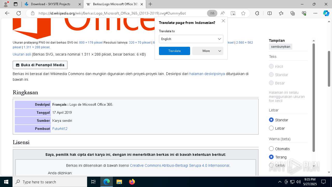Toggle Split screen icon
The height and width of the screenshot is (187, 332).
pos(269,13)
